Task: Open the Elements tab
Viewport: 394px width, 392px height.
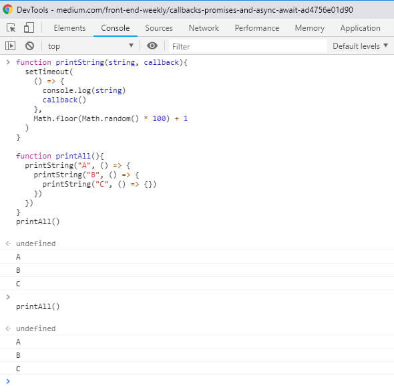Action: (69, 28)
